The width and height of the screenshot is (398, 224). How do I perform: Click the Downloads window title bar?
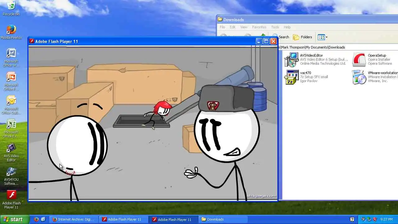(x=307, y=19)
